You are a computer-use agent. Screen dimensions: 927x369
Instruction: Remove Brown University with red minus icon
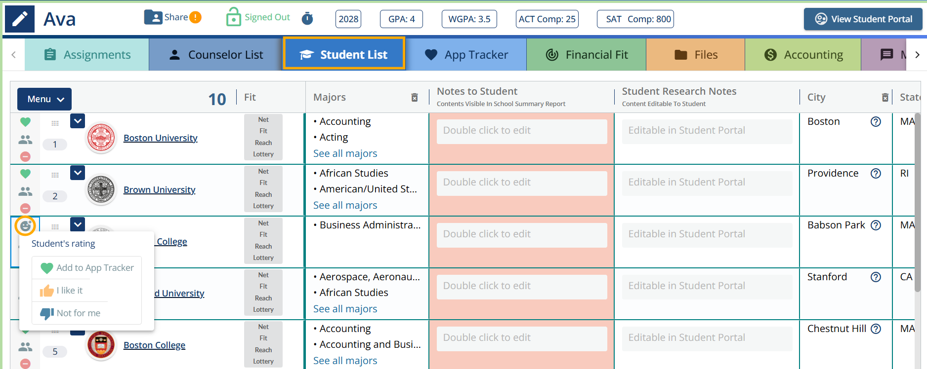(25, 208)
